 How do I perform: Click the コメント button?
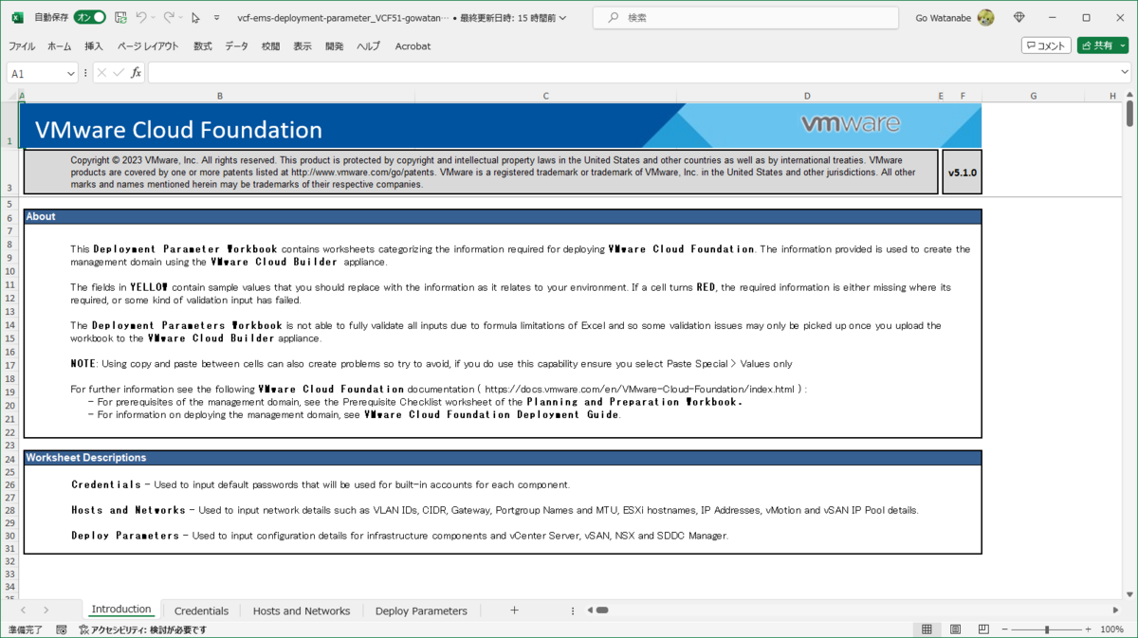click(1046, 46)
